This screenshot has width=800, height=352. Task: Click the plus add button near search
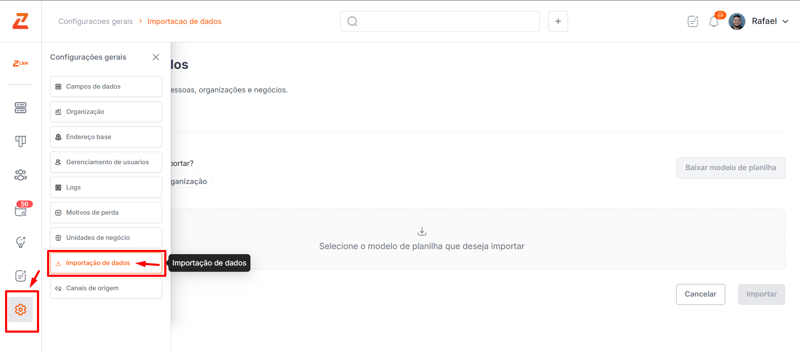[x=558, y=21]
